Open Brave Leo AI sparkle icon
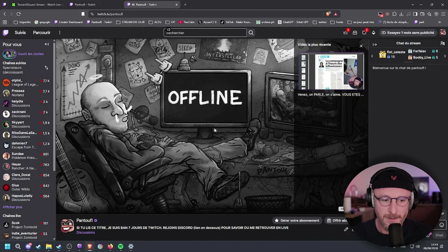Screen dimensions: 448x252 pos(429,14)
